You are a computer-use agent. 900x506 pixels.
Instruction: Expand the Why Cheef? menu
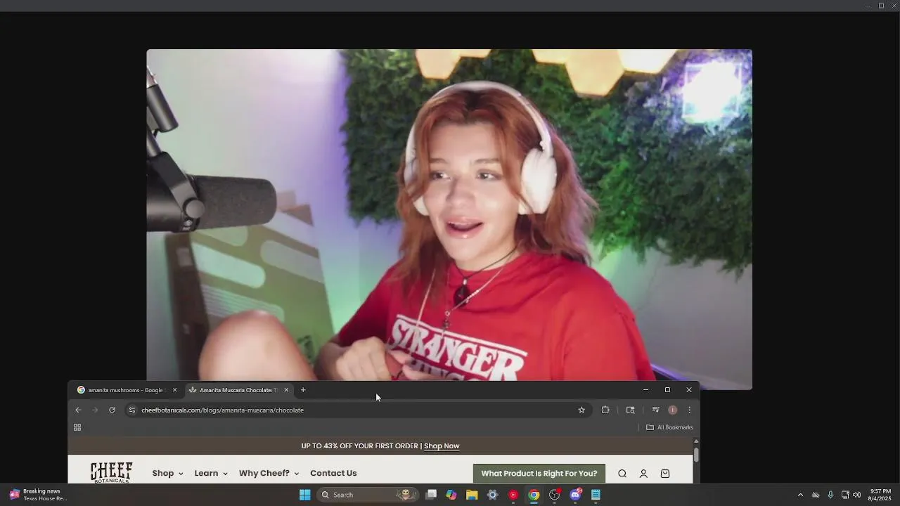point(269,474)
